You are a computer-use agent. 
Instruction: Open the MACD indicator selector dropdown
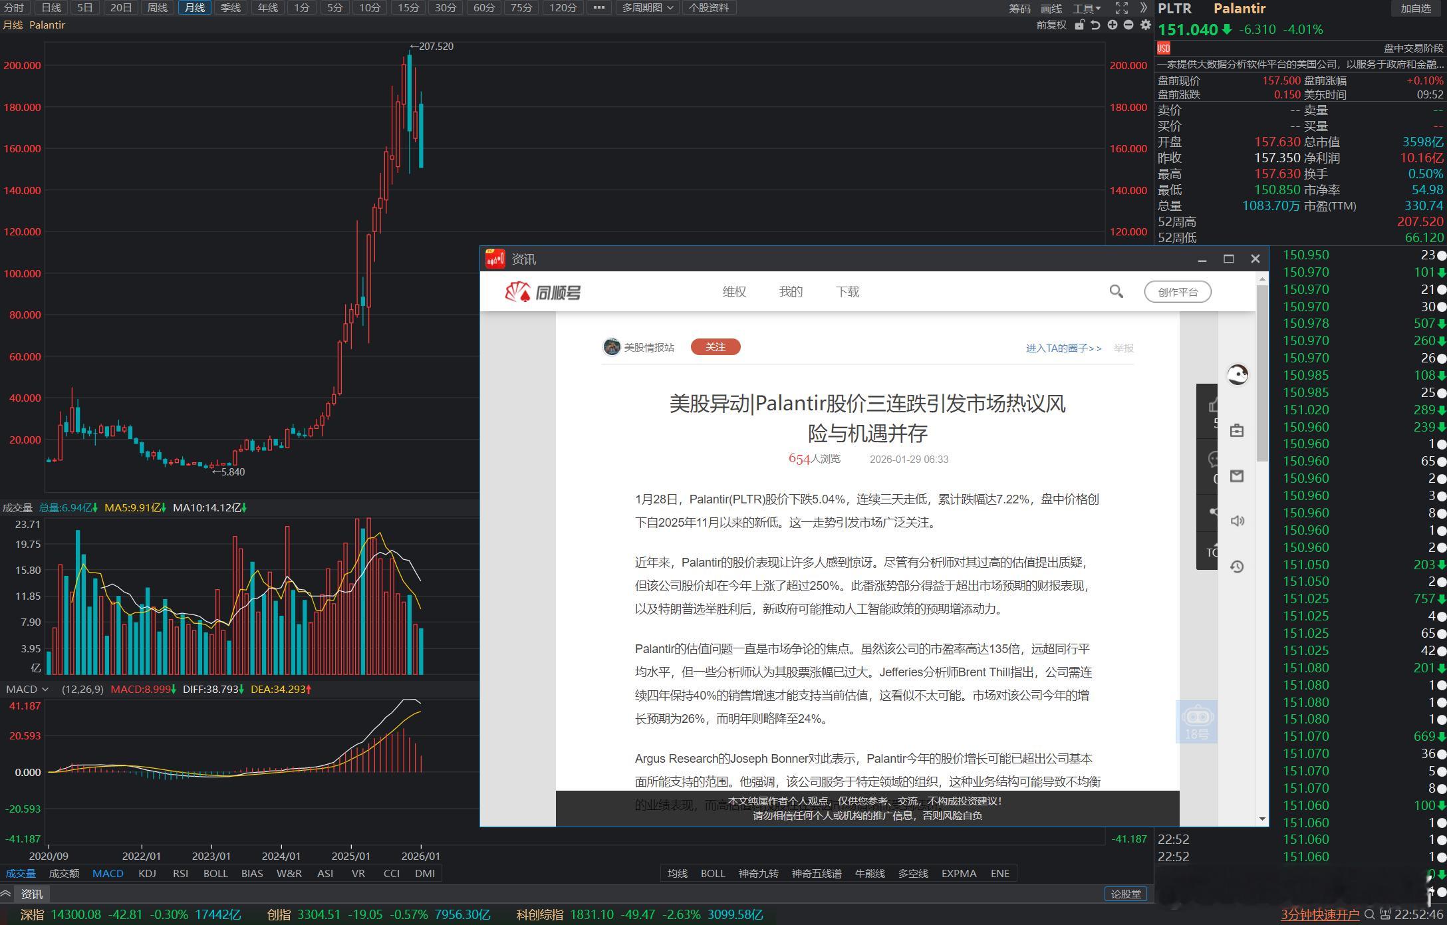point(27,689)
